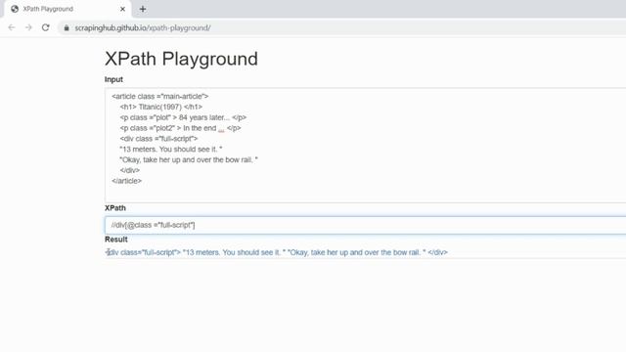Viewport: 626px width, 352px height.
Task: Click the '84 years later...' paragraph line
Action: [183, 117]
